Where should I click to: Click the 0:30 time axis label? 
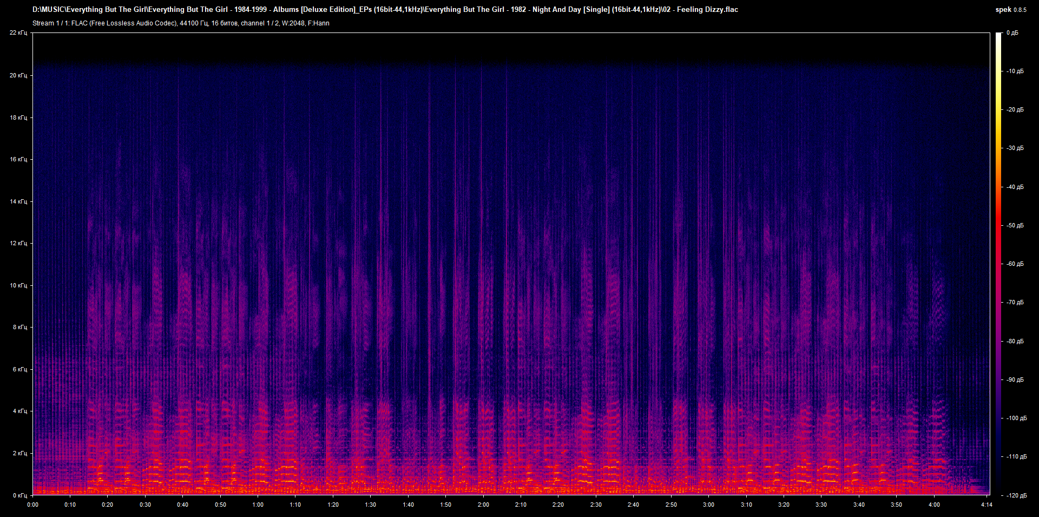(x=145, y=505)
